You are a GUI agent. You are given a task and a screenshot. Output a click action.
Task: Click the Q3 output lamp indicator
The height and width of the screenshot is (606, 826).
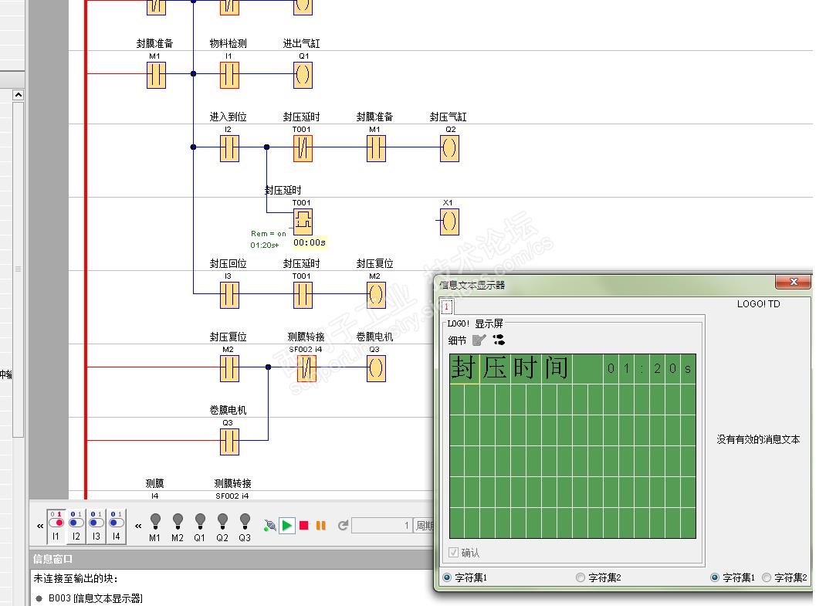click(245, 520)
